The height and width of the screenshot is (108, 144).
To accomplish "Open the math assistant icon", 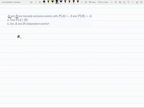I will pos(120,2).
